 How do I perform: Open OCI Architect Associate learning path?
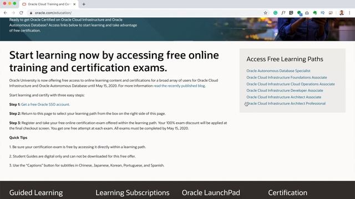[283, 97]
